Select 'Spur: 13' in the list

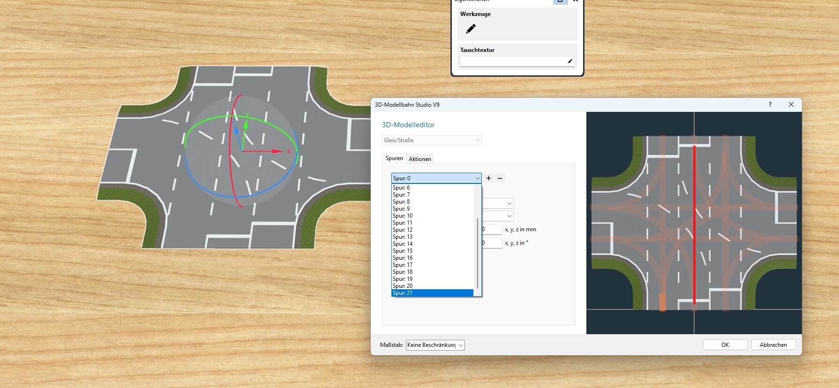coord(433,237)
